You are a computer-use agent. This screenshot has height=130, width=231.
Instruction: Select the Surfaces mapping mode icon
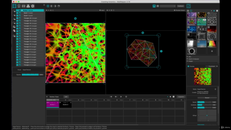14,6
